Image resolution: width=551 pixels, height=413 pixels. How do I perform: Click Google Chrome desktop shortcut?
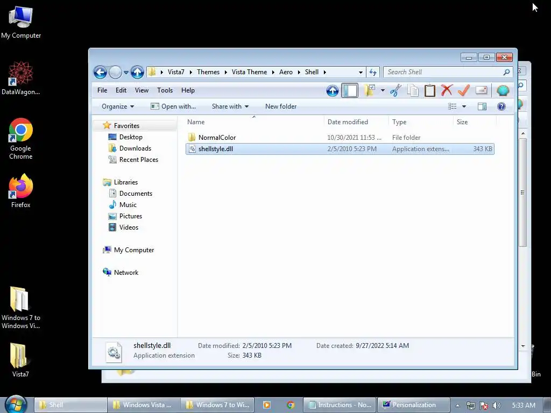pos(21,139)
